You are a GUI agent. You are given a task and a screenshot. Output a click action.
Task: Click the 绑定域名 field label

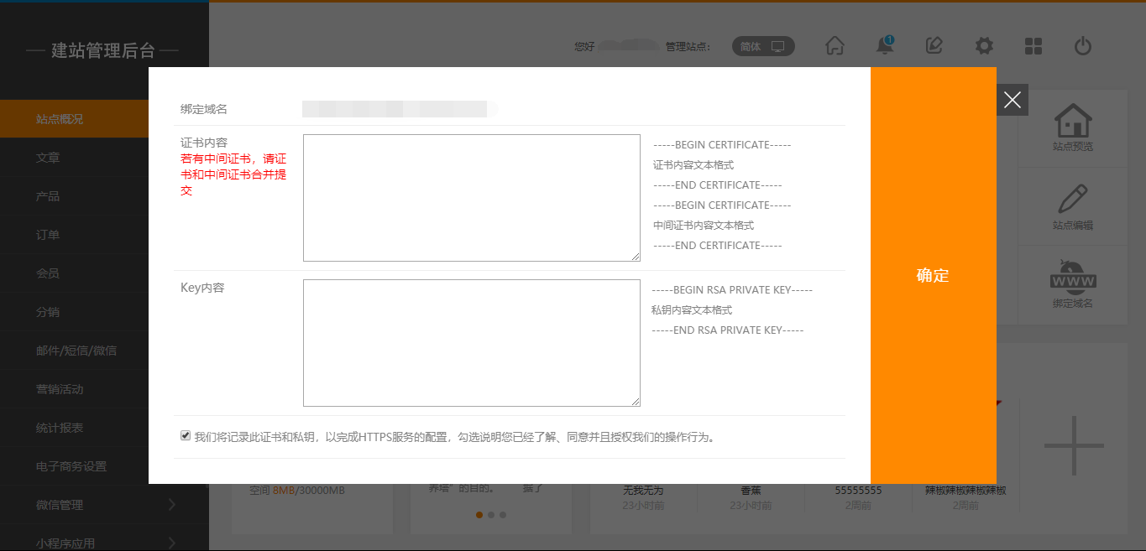click(x=204, y=109)
